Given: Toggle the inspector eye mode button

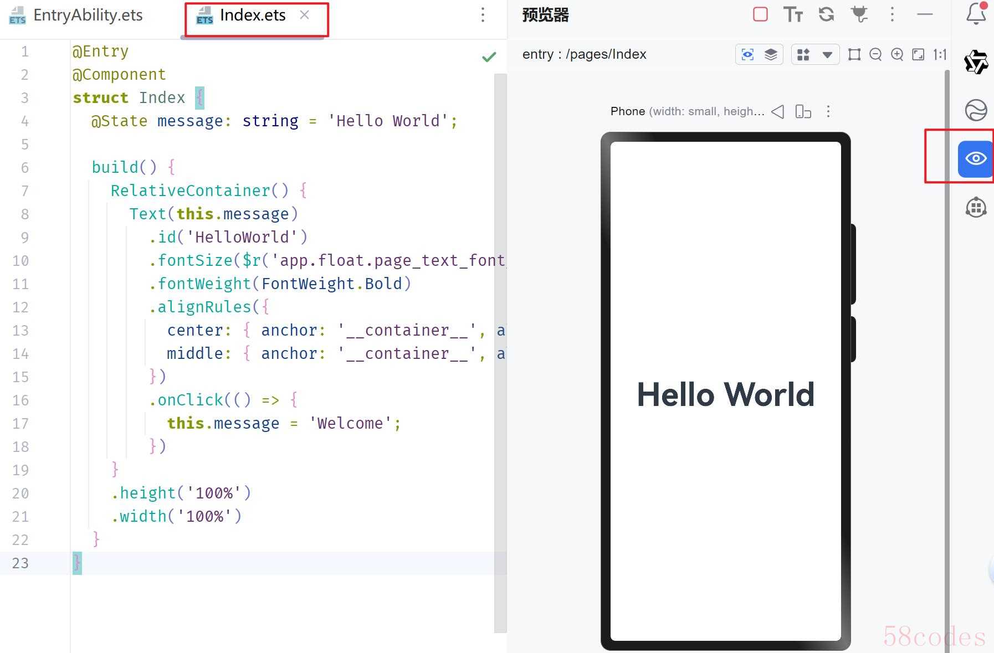Looking at the screenshot, I should [x=747, y=54].
